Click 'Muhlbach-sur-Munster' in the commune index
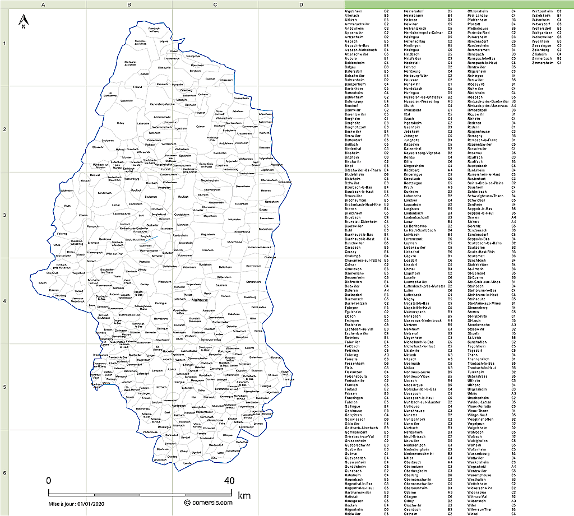 [x=422, y=402]
